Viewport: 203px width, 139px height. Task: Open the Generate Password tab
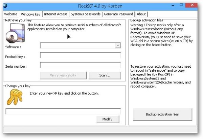point(118,14)
